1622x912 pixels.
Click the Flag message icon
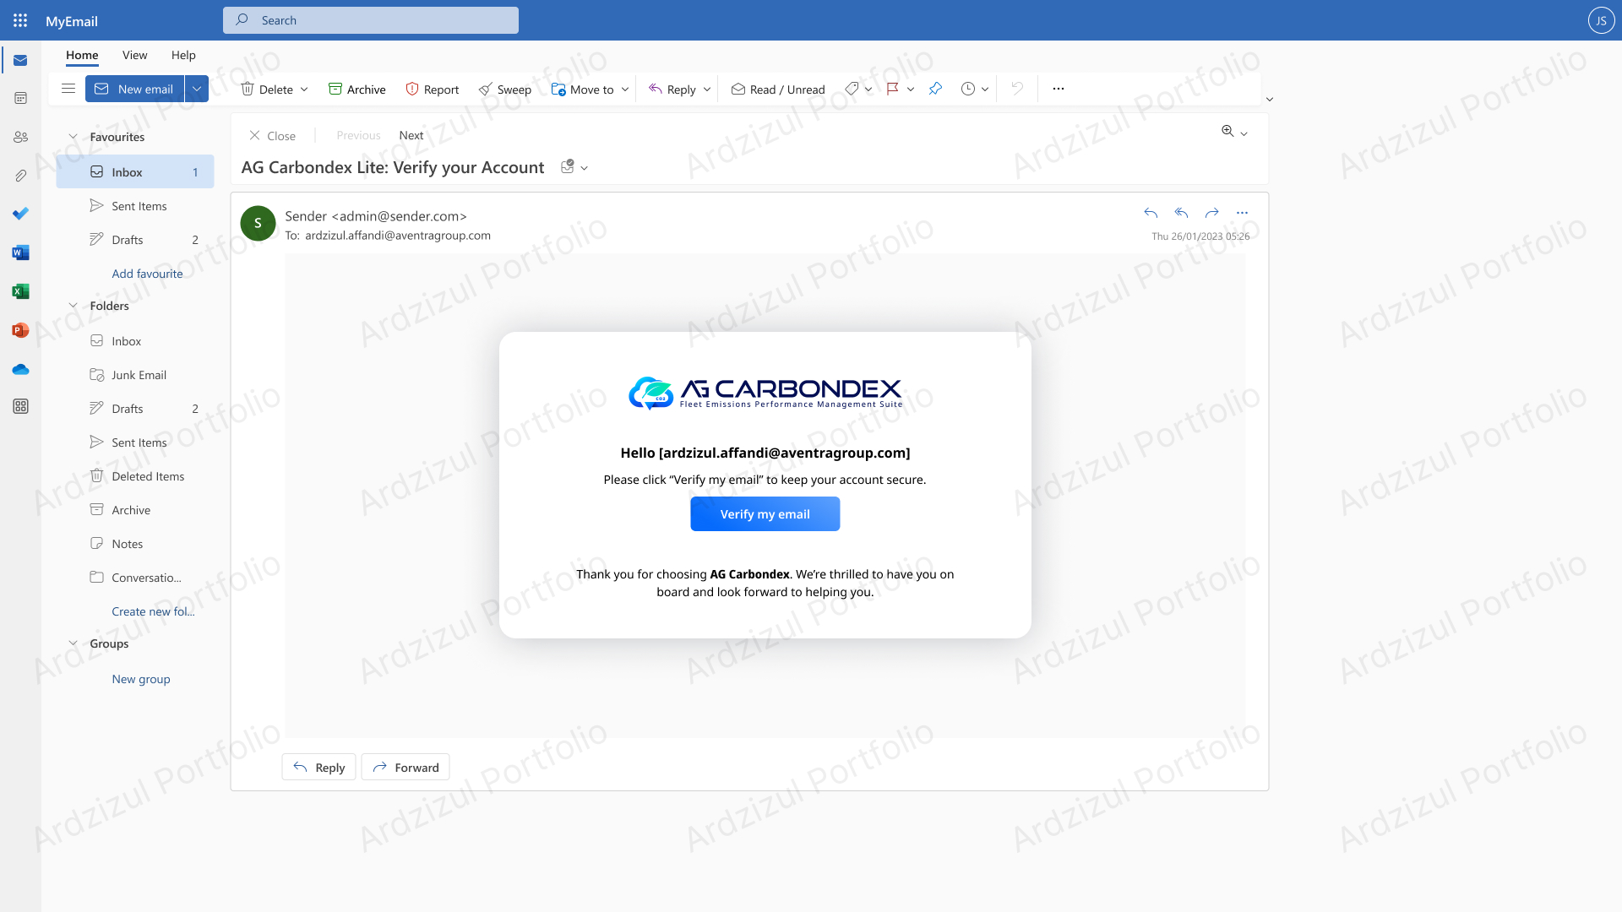[892, 89]
